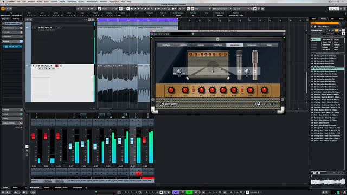Image resolution: width=347 pixels, height=195 pixels.
Task: Open the Sampler Control tab
Action: [x=61, y=188]
